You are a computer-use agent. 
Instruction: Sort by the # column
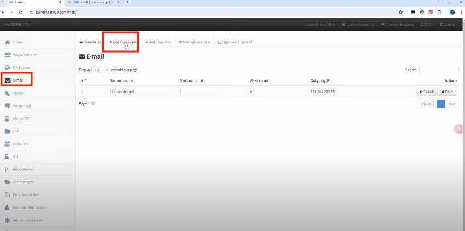84,80
